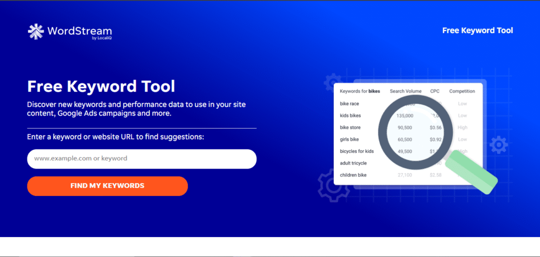This screenshot has height=257, width=540.
Task: Click the 90,500 search volume value
Action: [406, 127]
